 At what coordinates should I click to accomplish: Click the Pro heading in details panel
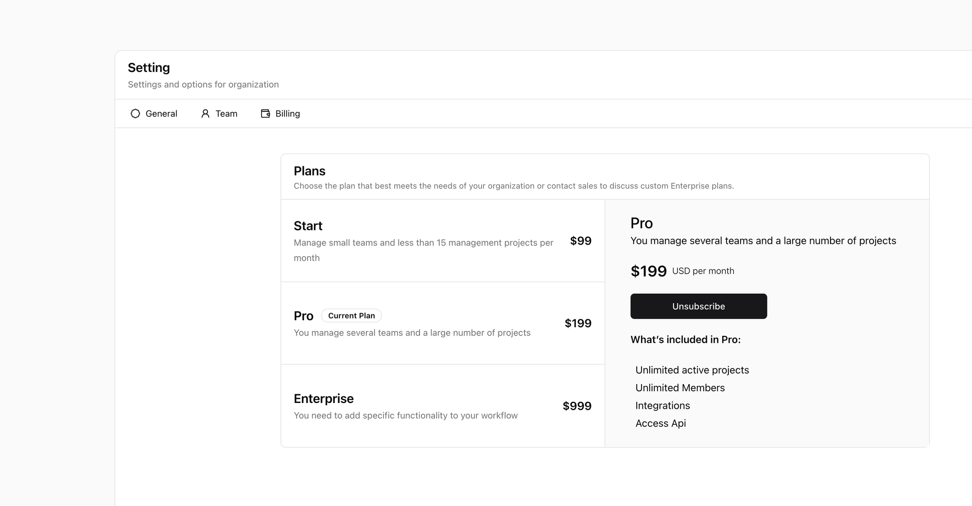(642, 223)
